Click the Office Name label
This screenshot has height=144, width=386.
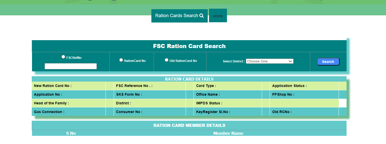click(x=208, y=94)
